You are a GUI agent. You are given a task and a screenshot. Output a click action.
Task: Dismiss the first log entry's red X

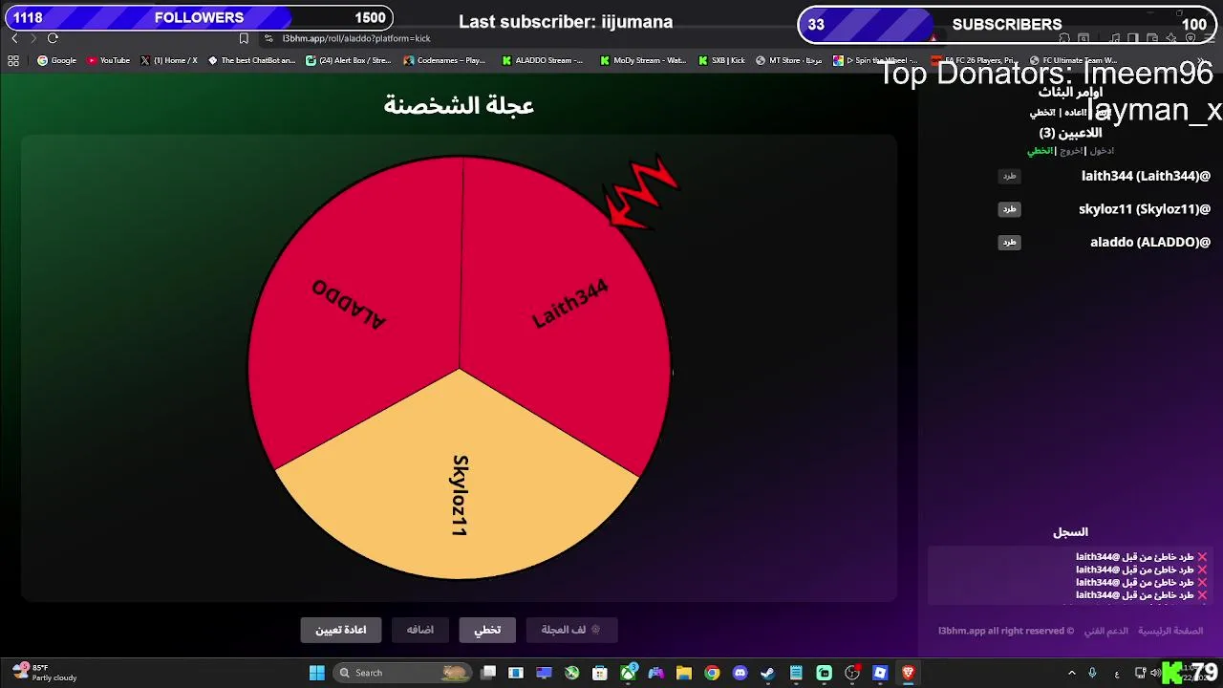point(1202,557)
